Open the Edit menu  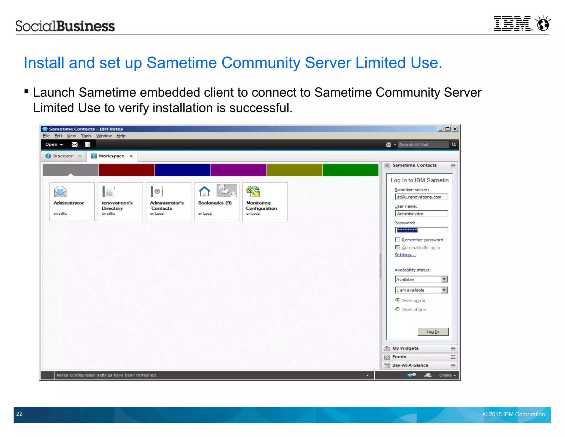pyautogui.click(x=58, y=136)
